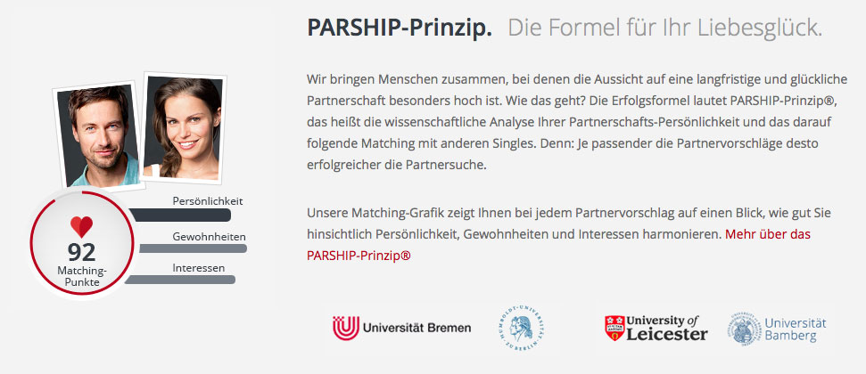Image resolution: width=866 pixels, height=374 pixels.
Task: Click the Persönlichkeit matching bar
Action: pos(180,215)
